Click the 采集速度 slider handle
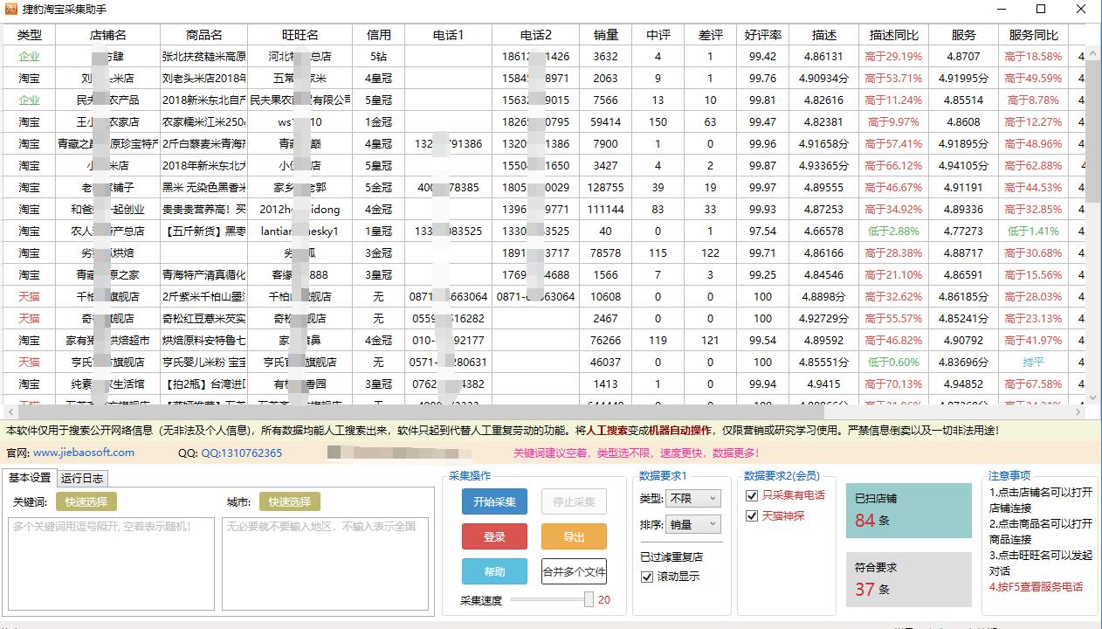The image size is (1102, 629). click(x=589, y=599)
